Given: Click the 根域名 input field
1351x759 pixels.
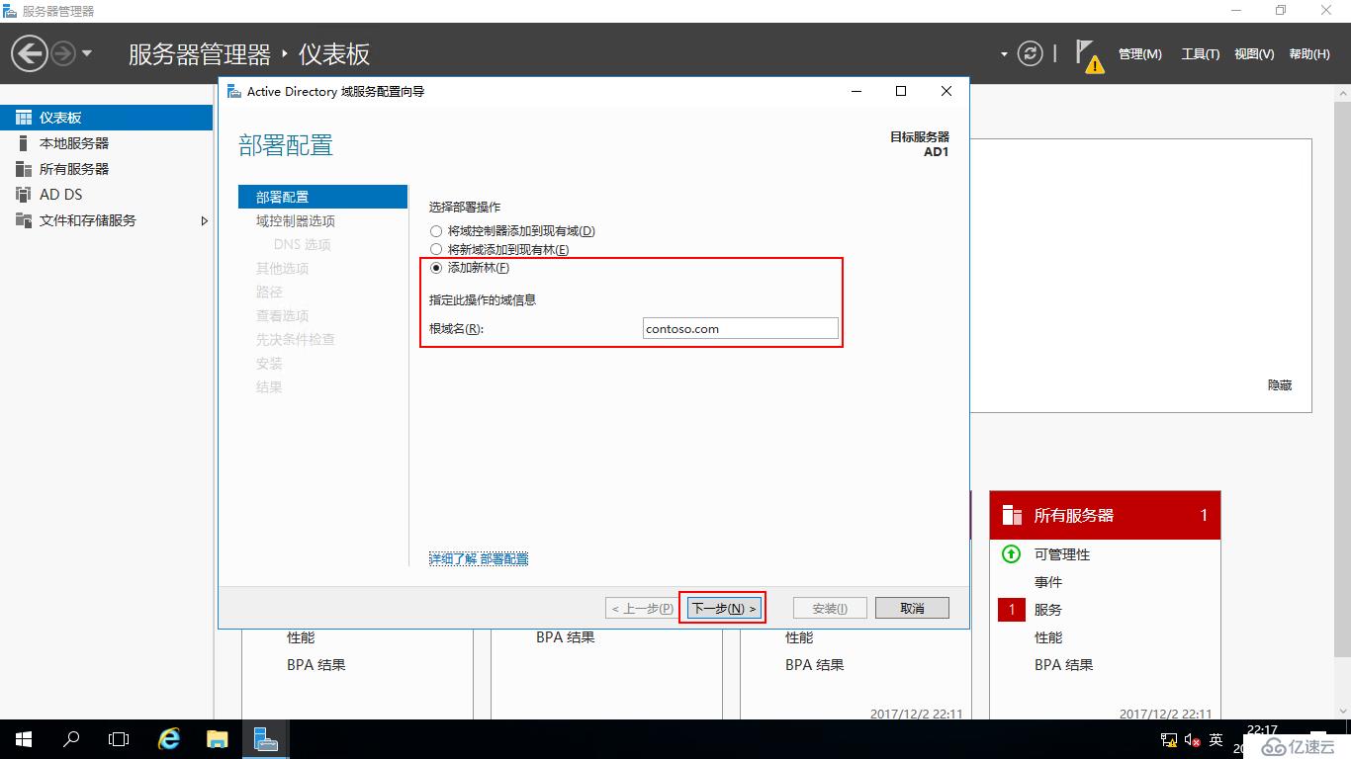Looking at the screenshot, I should tap(740, 329).
